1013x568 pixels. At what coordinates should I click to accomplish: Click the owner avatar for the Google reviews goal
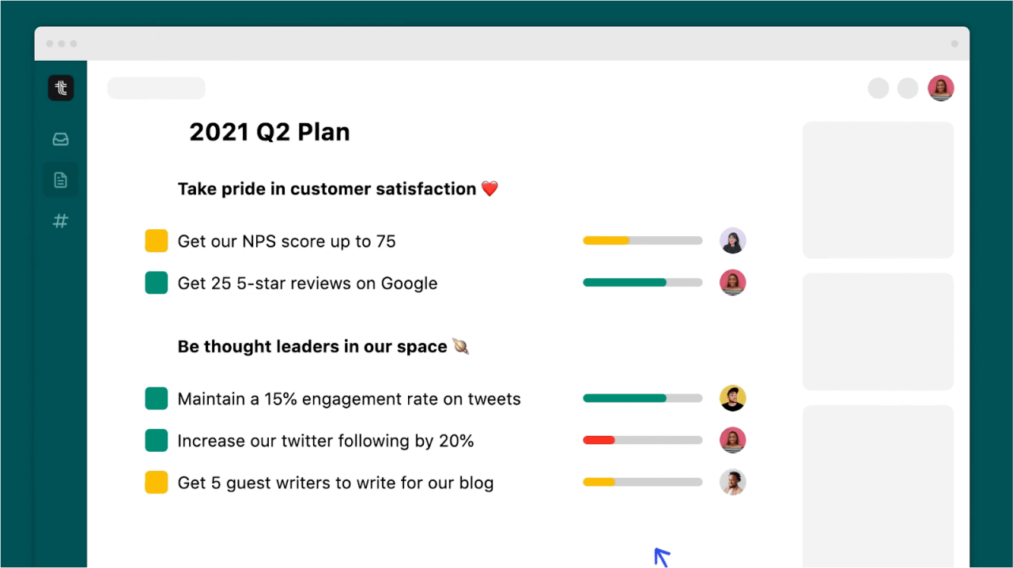732,283
